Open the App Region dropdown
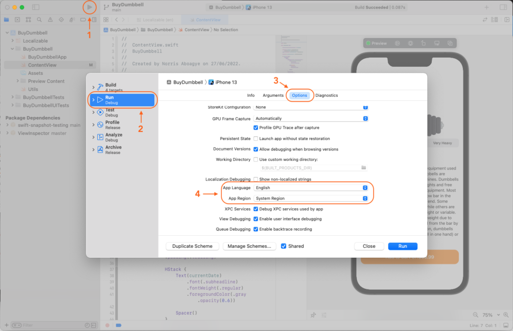The height and width of the screenshot is (331, 513). click(x=311, y=199)
